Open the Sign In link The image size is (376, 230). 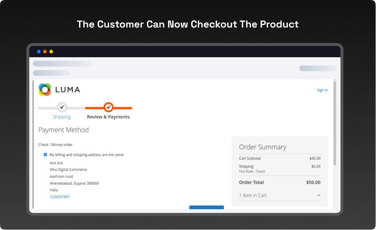click(x=322, y=90)
